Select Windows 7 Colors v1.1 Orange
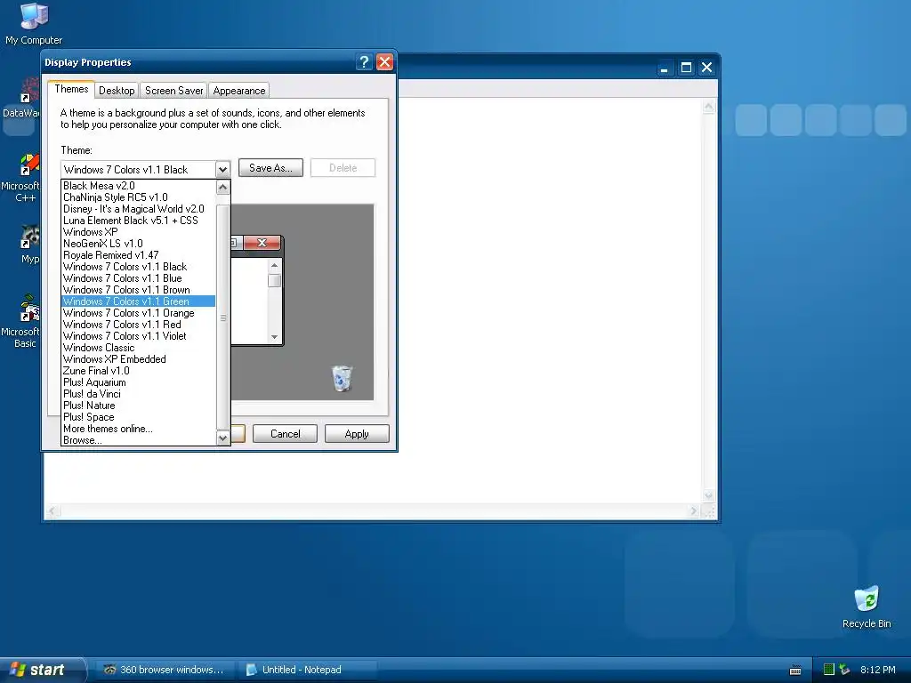Viewport: 911px width, 683px height. [x=138, y=313]
